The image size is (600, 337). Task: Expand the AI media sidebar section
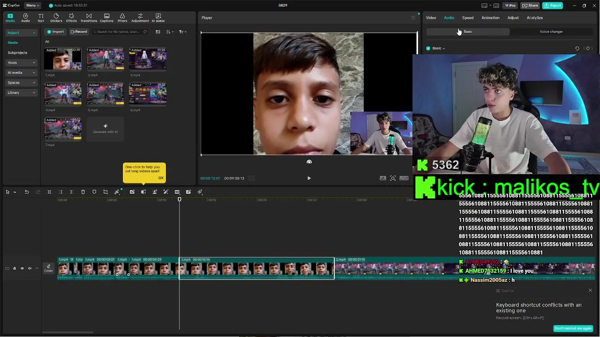tap(21, 73)
